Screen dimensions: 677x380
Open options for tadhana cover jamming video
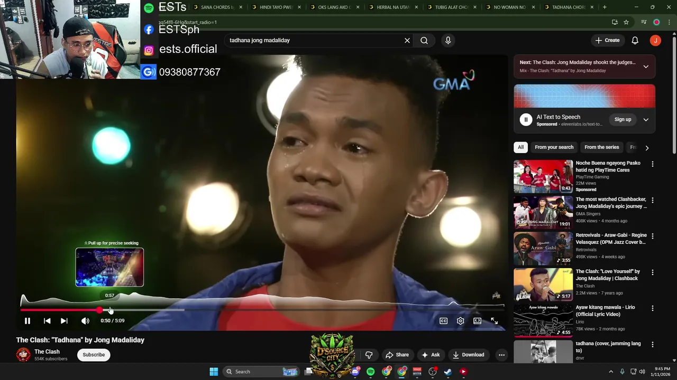coord(652,345)
